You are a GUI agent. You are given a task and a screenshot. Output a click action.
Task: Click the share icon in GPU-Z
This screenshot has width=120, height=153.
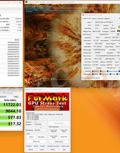click(118, 34)
